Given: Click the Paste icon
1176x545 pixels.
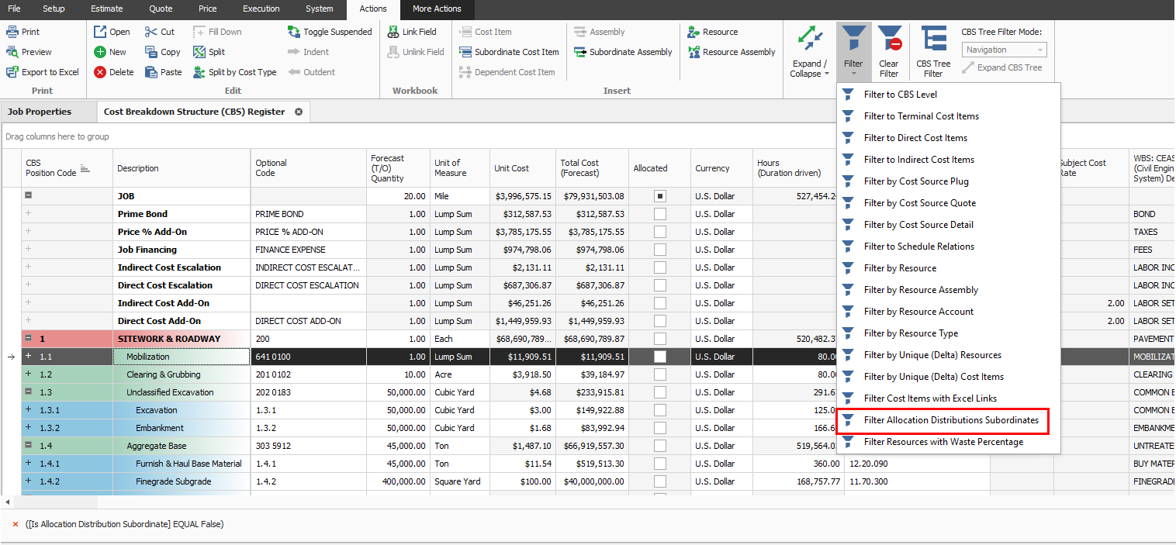Looking at the screenshot, I should pos(163,71).
